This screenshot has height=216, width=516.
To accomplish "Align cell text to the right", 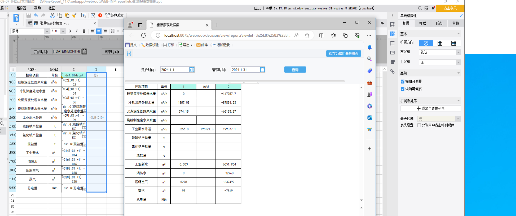I will (x=105, y=31).
